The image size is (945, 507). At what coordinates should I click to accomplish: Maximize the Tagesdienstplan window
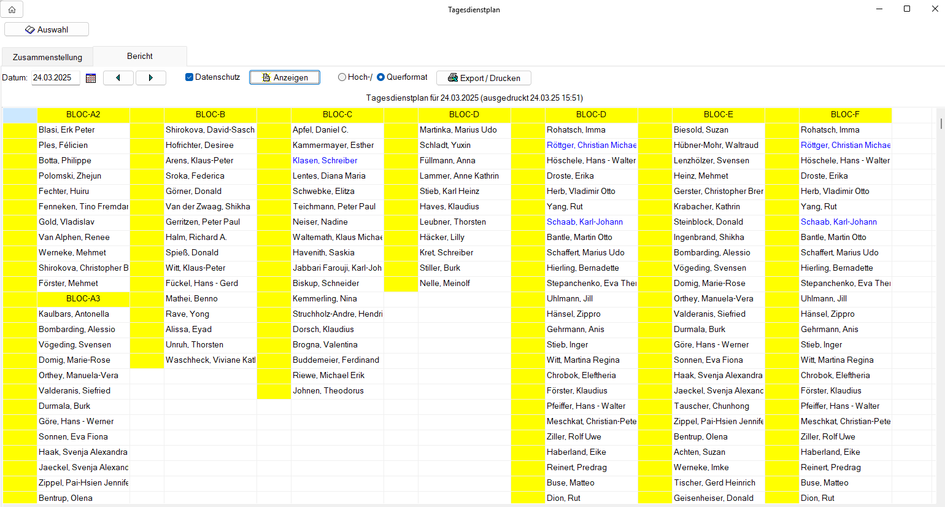tap(907, 9)
